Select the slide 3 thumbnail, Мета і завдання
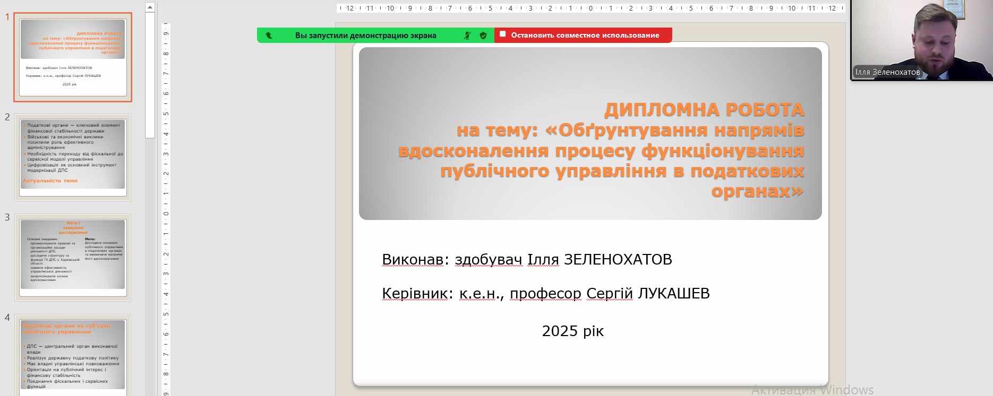This screenshot has width=993, height=396. (x=73, y=258)
